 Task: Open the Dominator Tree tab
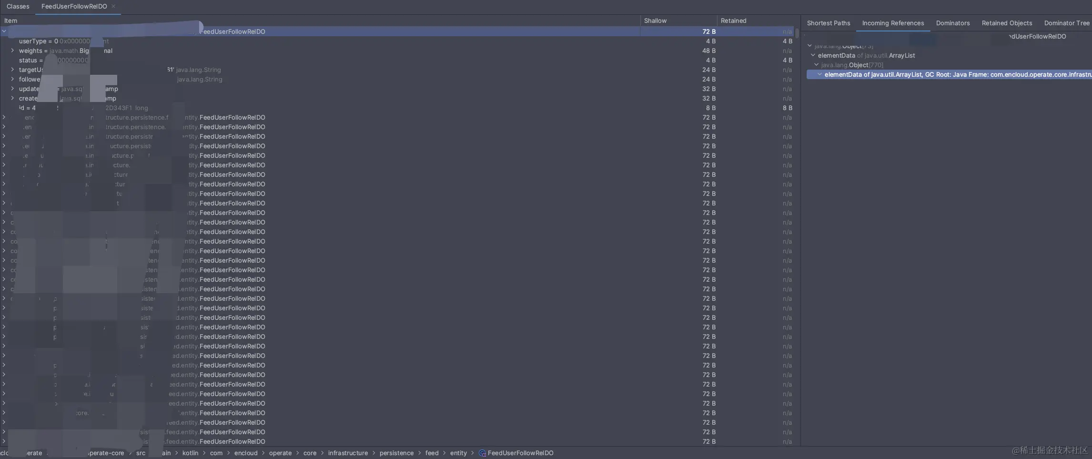[x=1067, y=23]
